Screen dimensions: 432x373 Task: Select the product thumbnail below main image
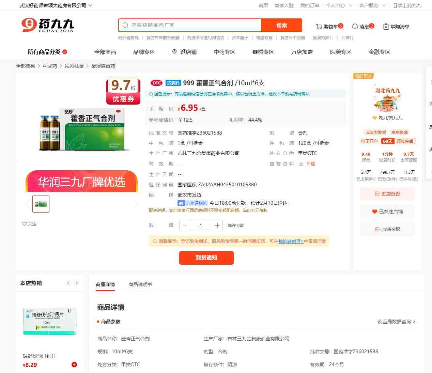[x=41, y=204]
